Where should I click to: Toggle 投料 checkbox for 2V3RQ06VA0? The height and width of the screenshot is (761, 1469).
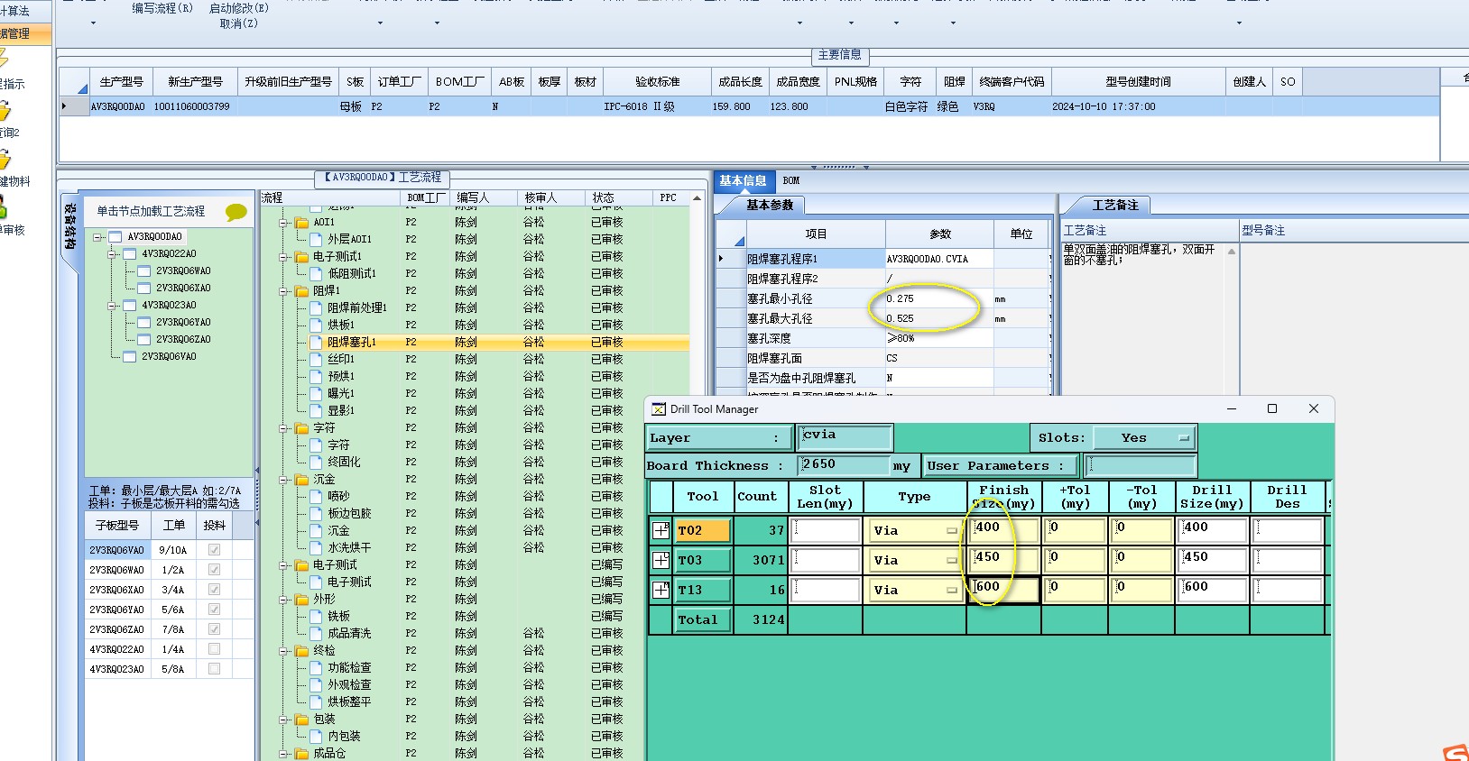tap(214, 550)
